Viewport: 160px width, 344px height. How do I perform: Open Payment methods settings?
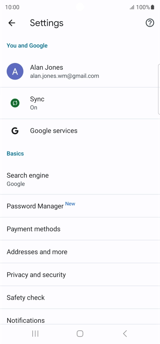[80, 229]
